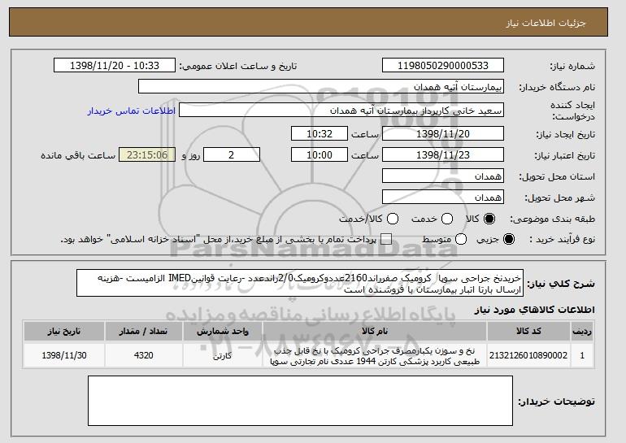Image resolution: width=626 pixels, height=443 pixels.
Task: Click the request creator name field
Action: click(x=341, y=111)
